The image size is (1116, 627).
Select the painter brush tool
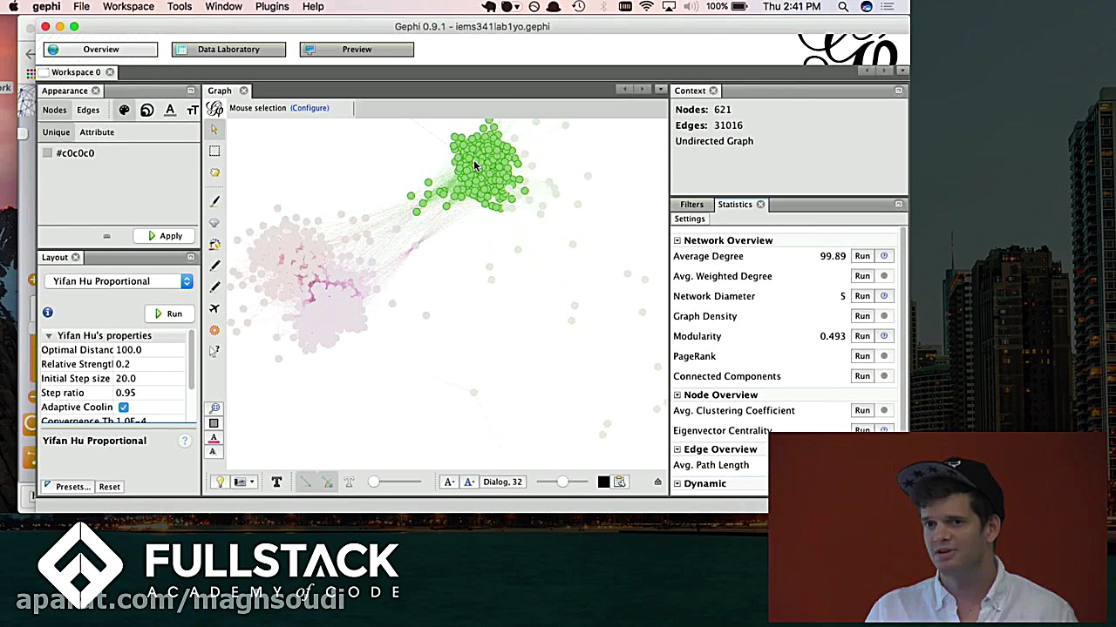pos(214,201)
